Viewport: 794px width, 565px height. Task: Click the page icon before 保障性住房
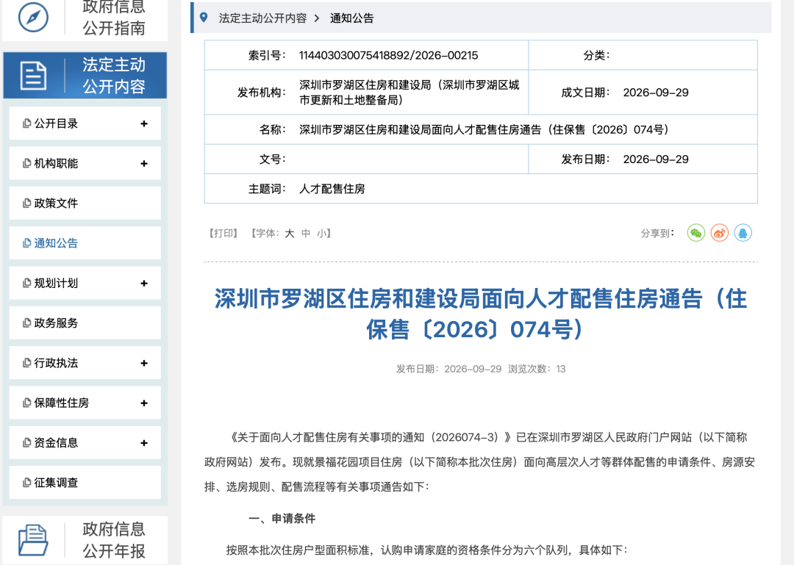point(27,403)
